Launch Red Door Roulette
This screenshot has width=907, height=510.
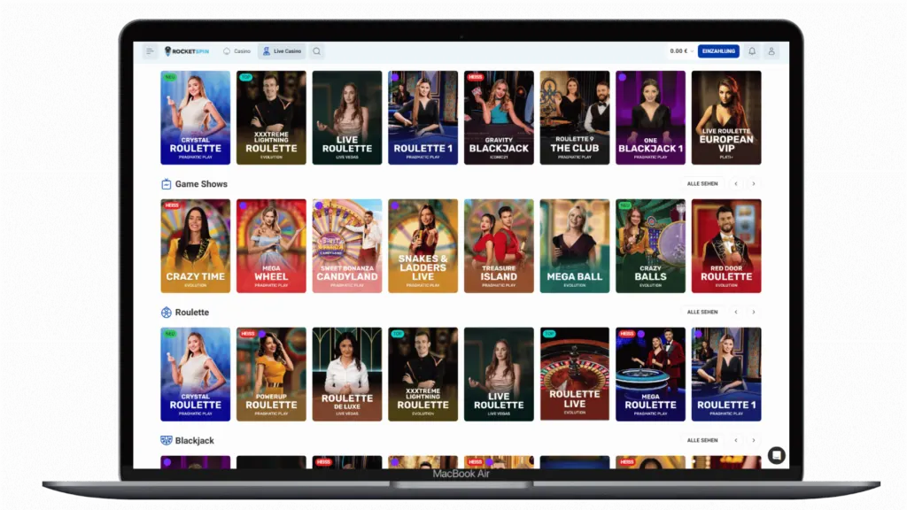(726, 246)
